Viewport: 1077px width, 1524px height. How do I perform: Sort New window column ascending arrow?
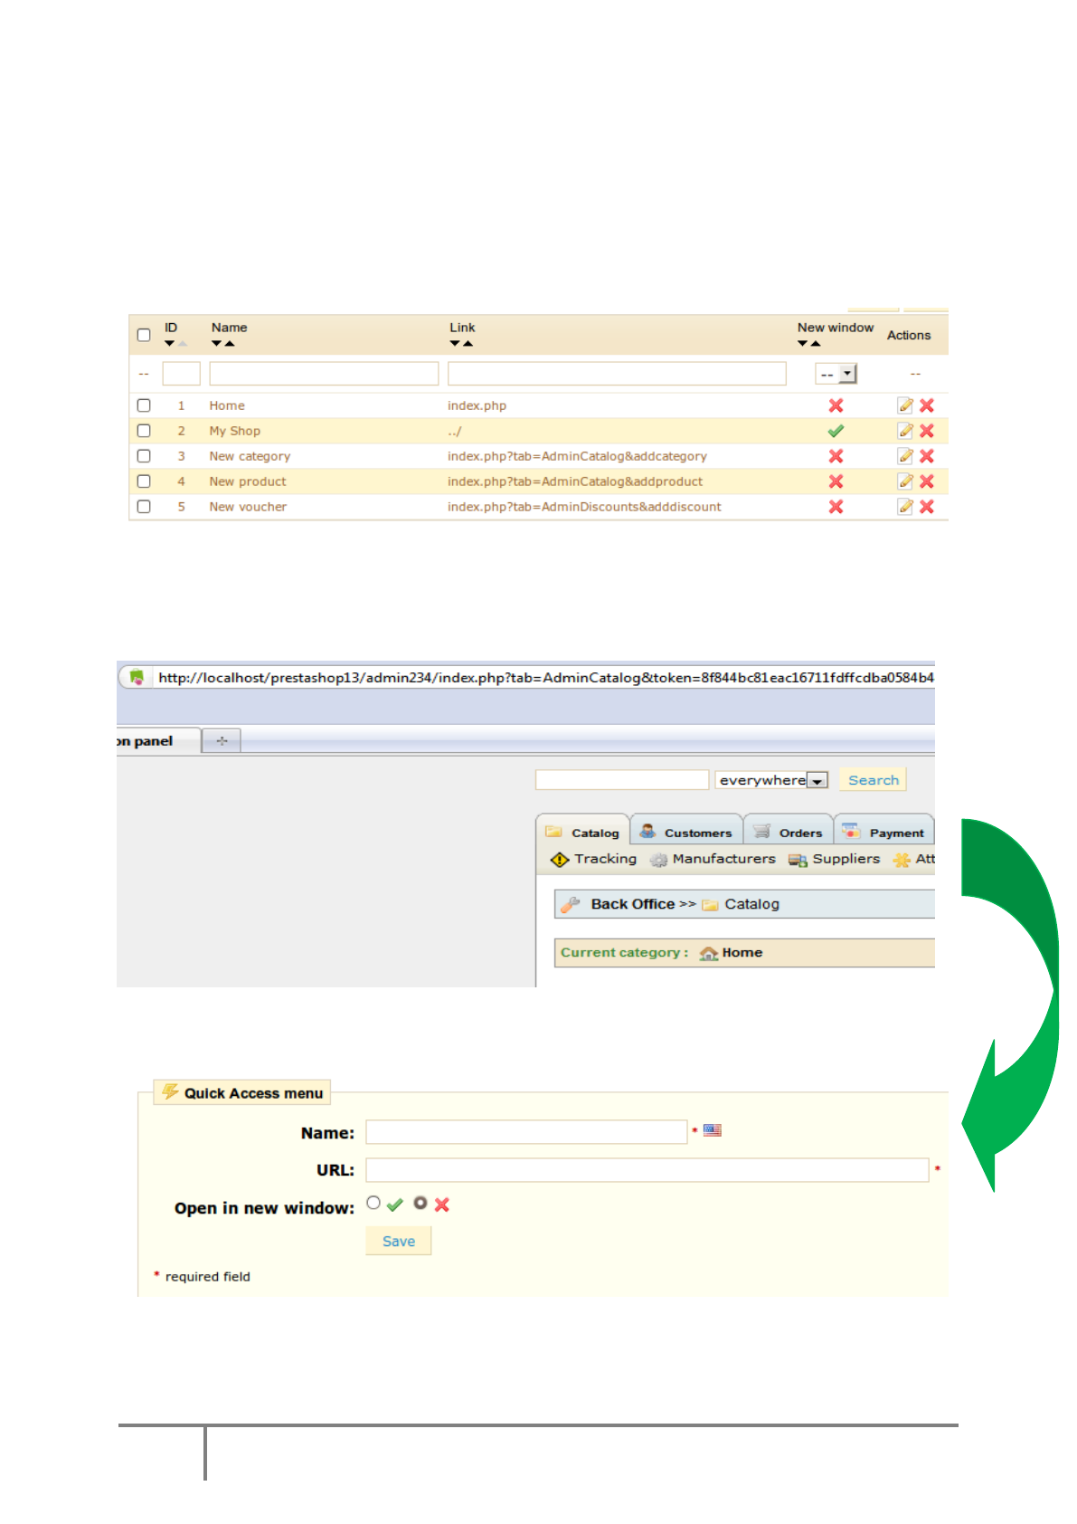click(816, 344)
